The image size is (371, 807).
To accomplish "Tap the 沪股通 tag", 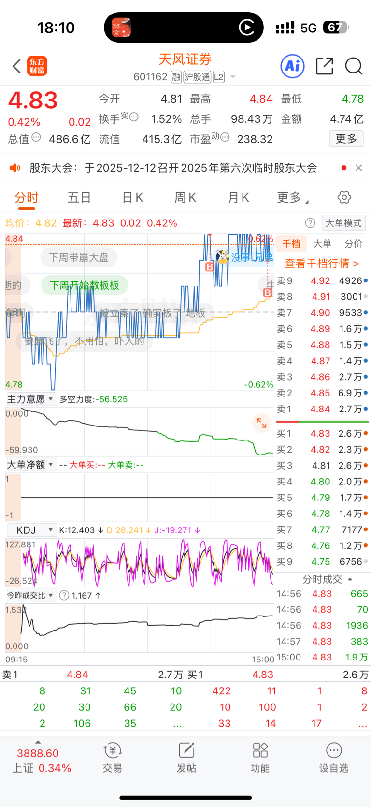I will coord(197,77).
